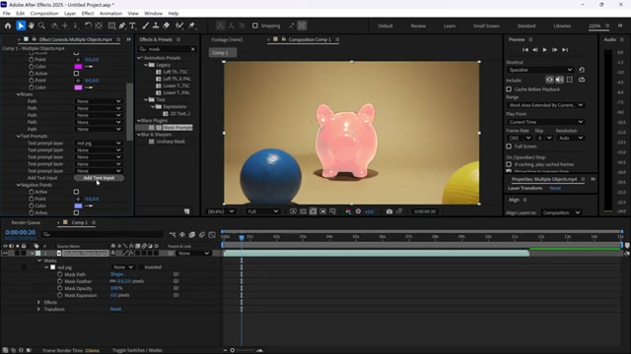Toggle If caching, play cached frames
Image resolution: width=631 pixels, height=354 pixels.
tap(509, 164)
